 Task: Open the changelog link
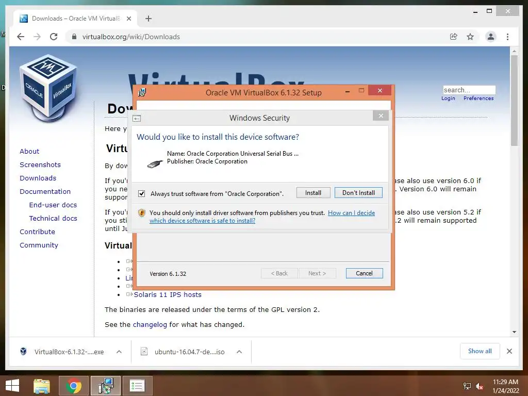click(x=150, y=325)
